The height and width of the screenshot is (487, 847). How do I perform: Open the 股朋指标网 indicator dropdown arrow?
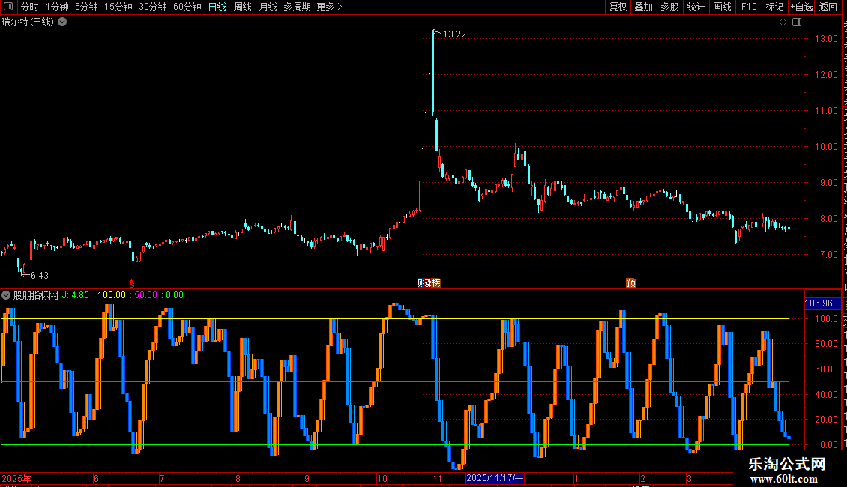tap(6, 295)
